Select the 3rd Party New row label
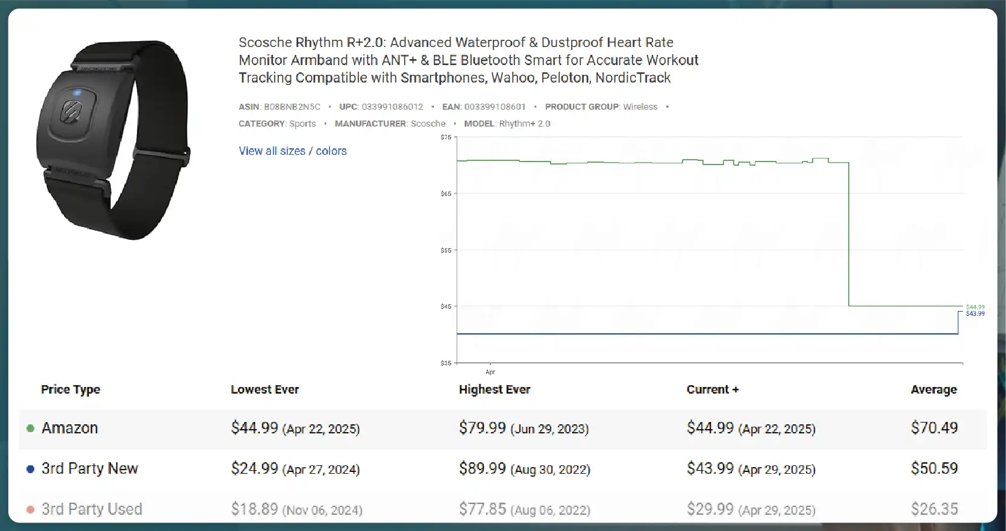The width and height of the screenshot is (1006, 531). [90, 469]
